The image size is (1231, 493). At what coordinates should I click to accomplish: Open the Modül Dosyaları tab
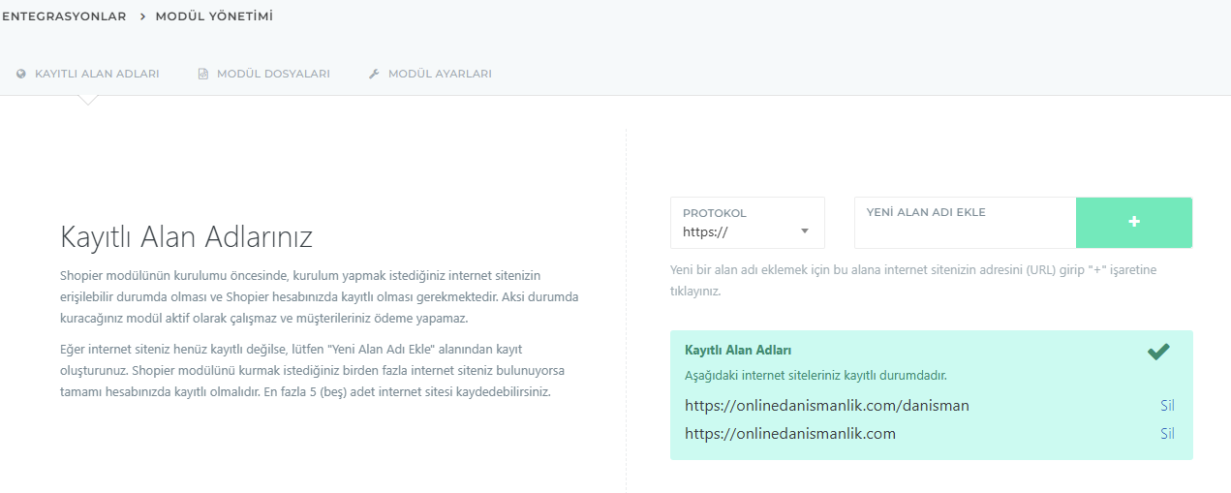point(273,74)
